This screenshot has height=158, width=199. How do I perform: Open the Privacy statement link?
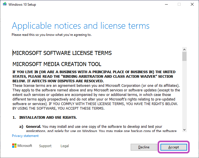(25, 136)
